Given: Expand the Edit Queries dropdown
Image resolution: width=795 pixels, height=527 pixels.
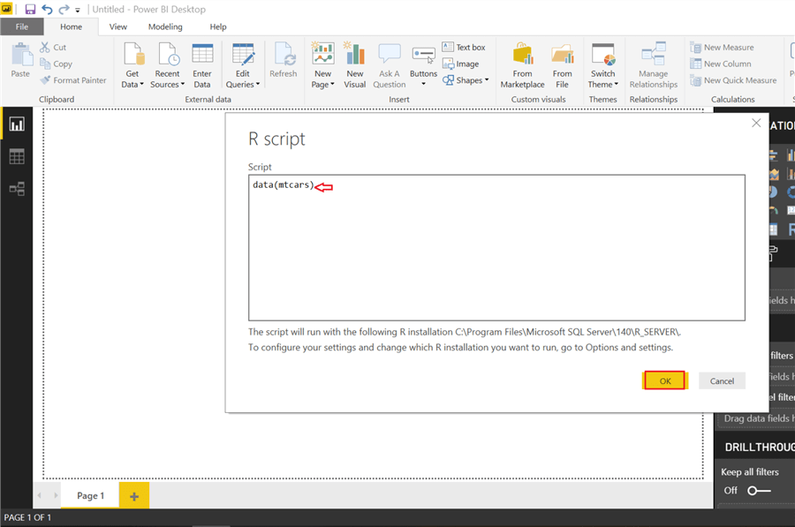Looking at the screenshot, I should click(x=243, y=85).
